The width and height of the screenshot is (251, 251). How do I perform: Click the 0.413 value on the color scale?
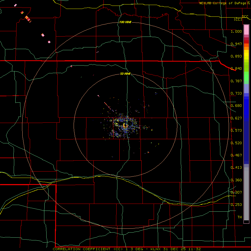236,168
